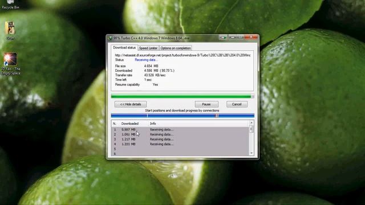The height and width of the screenshot is (205, 365).
Task: Click the Time left value 1 sec
Action: [148, 80]
